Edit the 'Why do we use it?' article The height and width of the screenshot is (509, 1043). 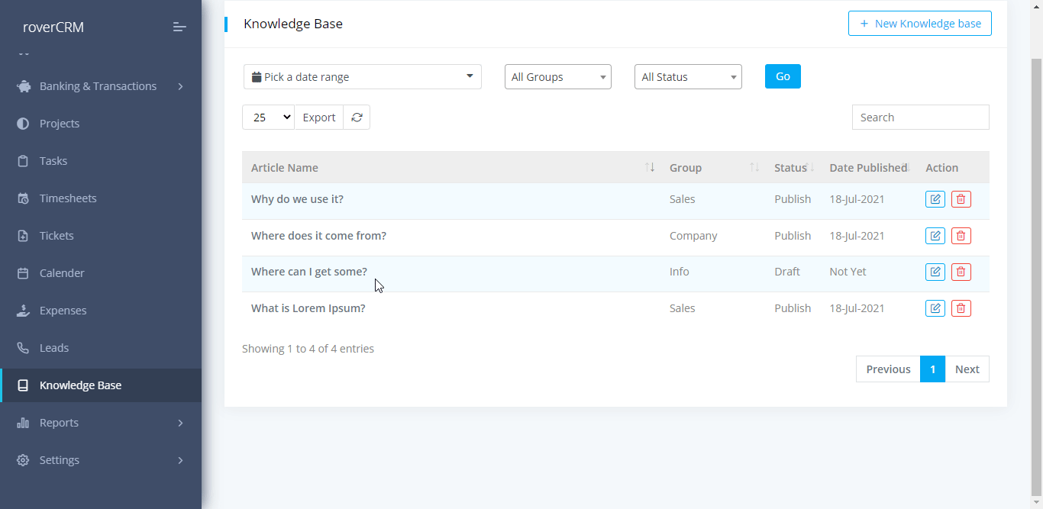point(935,199)
